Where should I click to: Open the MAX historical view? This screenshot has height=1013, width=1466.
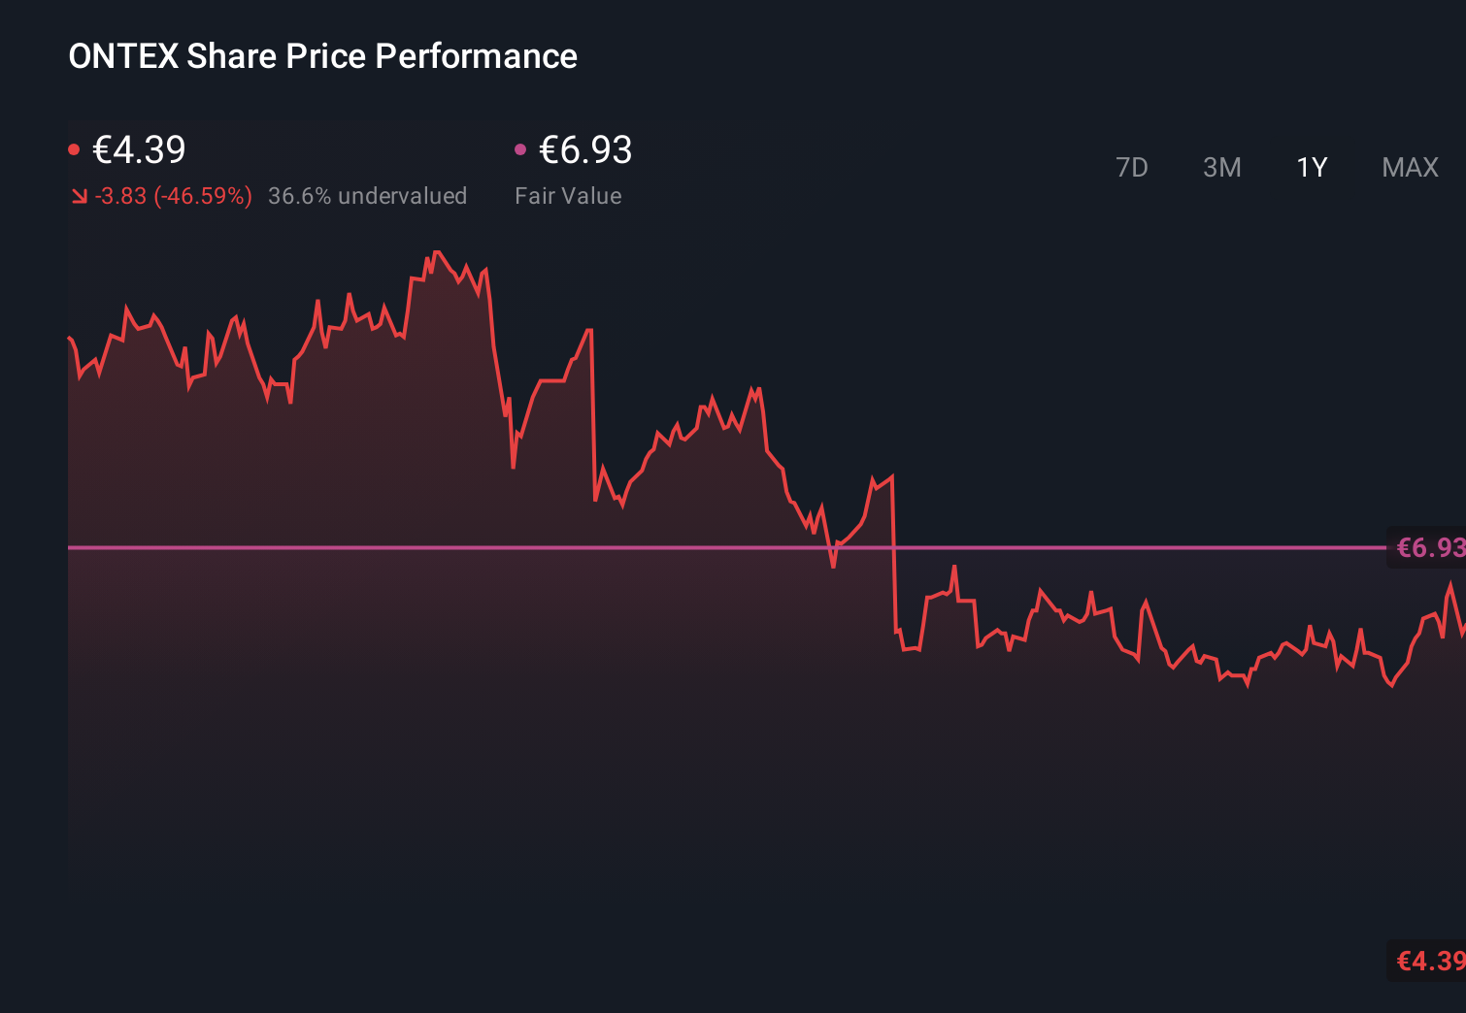point(1409,167)
